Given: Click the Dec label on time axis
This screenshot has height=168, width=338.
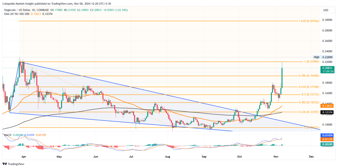Looking at the screenshot, I should coord(311,156).
